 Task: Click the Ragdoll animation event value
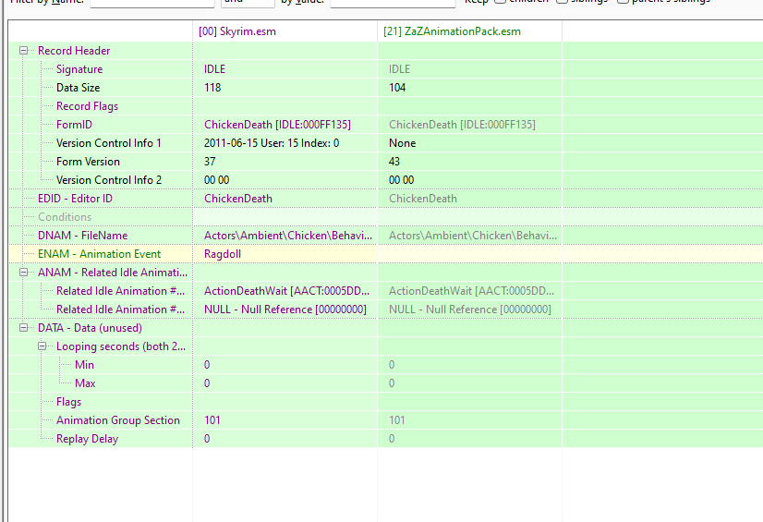point(223,254)
